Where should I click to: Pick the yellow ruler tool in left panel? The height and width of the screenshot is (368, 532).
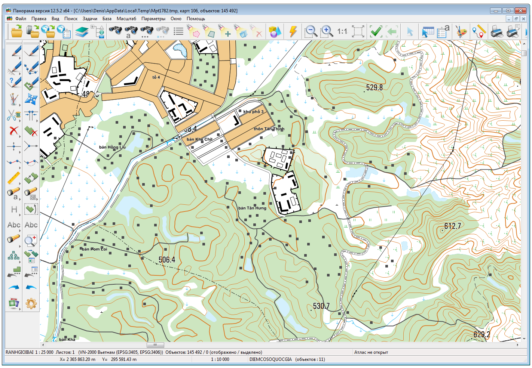pyautogui.click(x=14, y=178)
